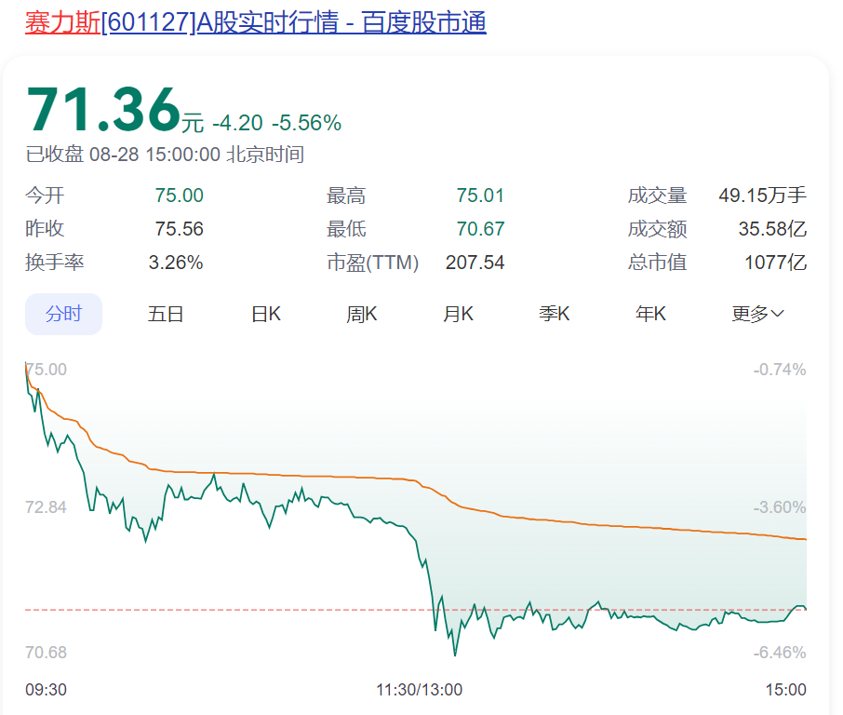Click the current price 71.36
This screenshot has width=843, height=715.
[103, 110]
